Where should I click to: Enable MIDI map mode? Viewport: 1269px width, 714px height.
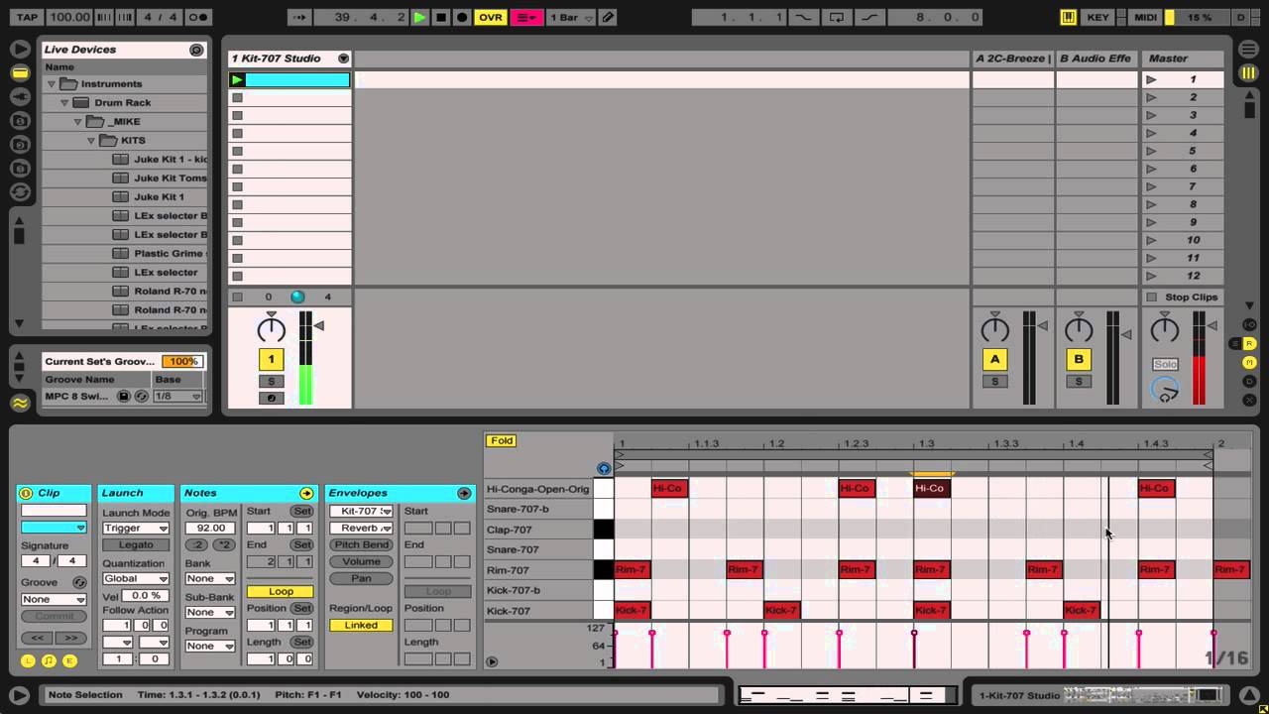pyautogui.click(x=1145, y=17)
